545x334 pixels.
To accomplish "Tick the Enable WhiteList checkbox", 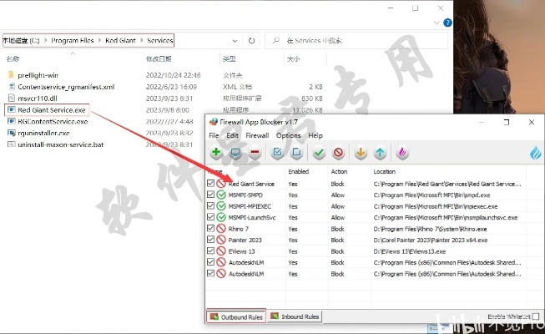I will [536, 316].
